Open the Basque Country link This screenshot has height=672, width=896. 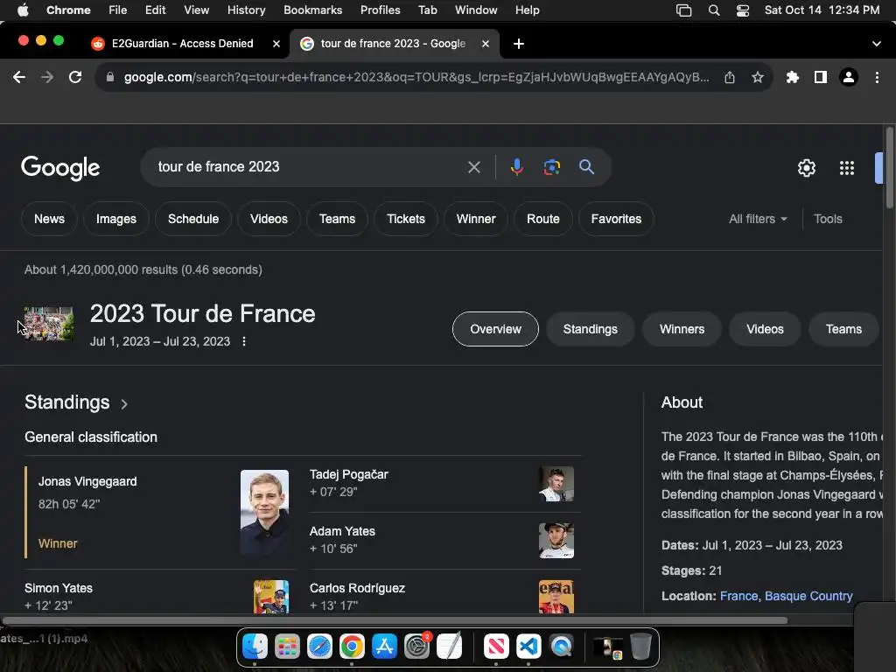(808, 596)
